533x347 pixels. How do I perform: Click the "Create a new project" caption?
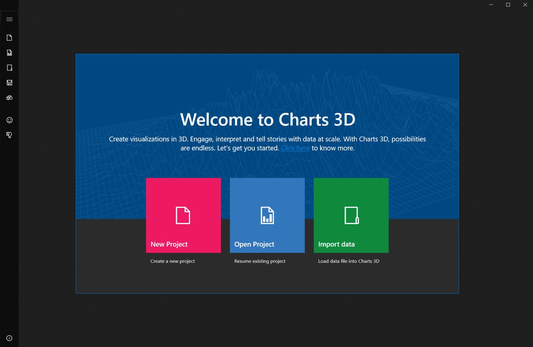[173, 261]
